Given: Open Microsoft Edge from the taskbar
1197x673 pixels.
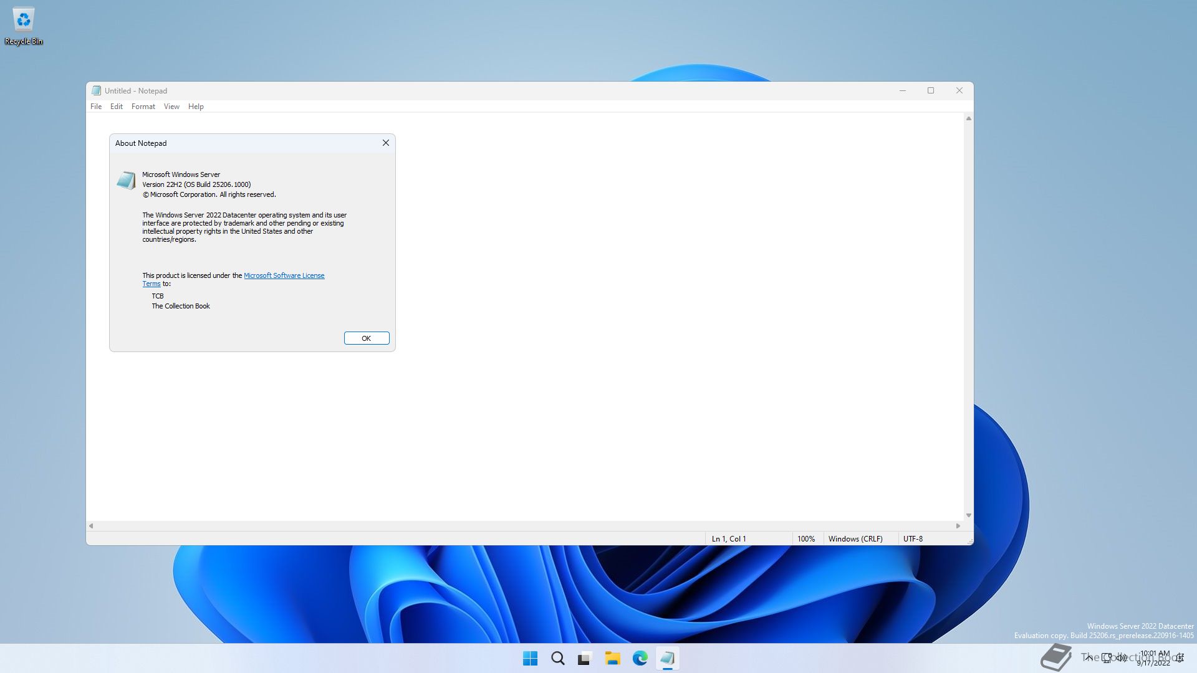Looking at the screenshot, I should tap(640, 658).
